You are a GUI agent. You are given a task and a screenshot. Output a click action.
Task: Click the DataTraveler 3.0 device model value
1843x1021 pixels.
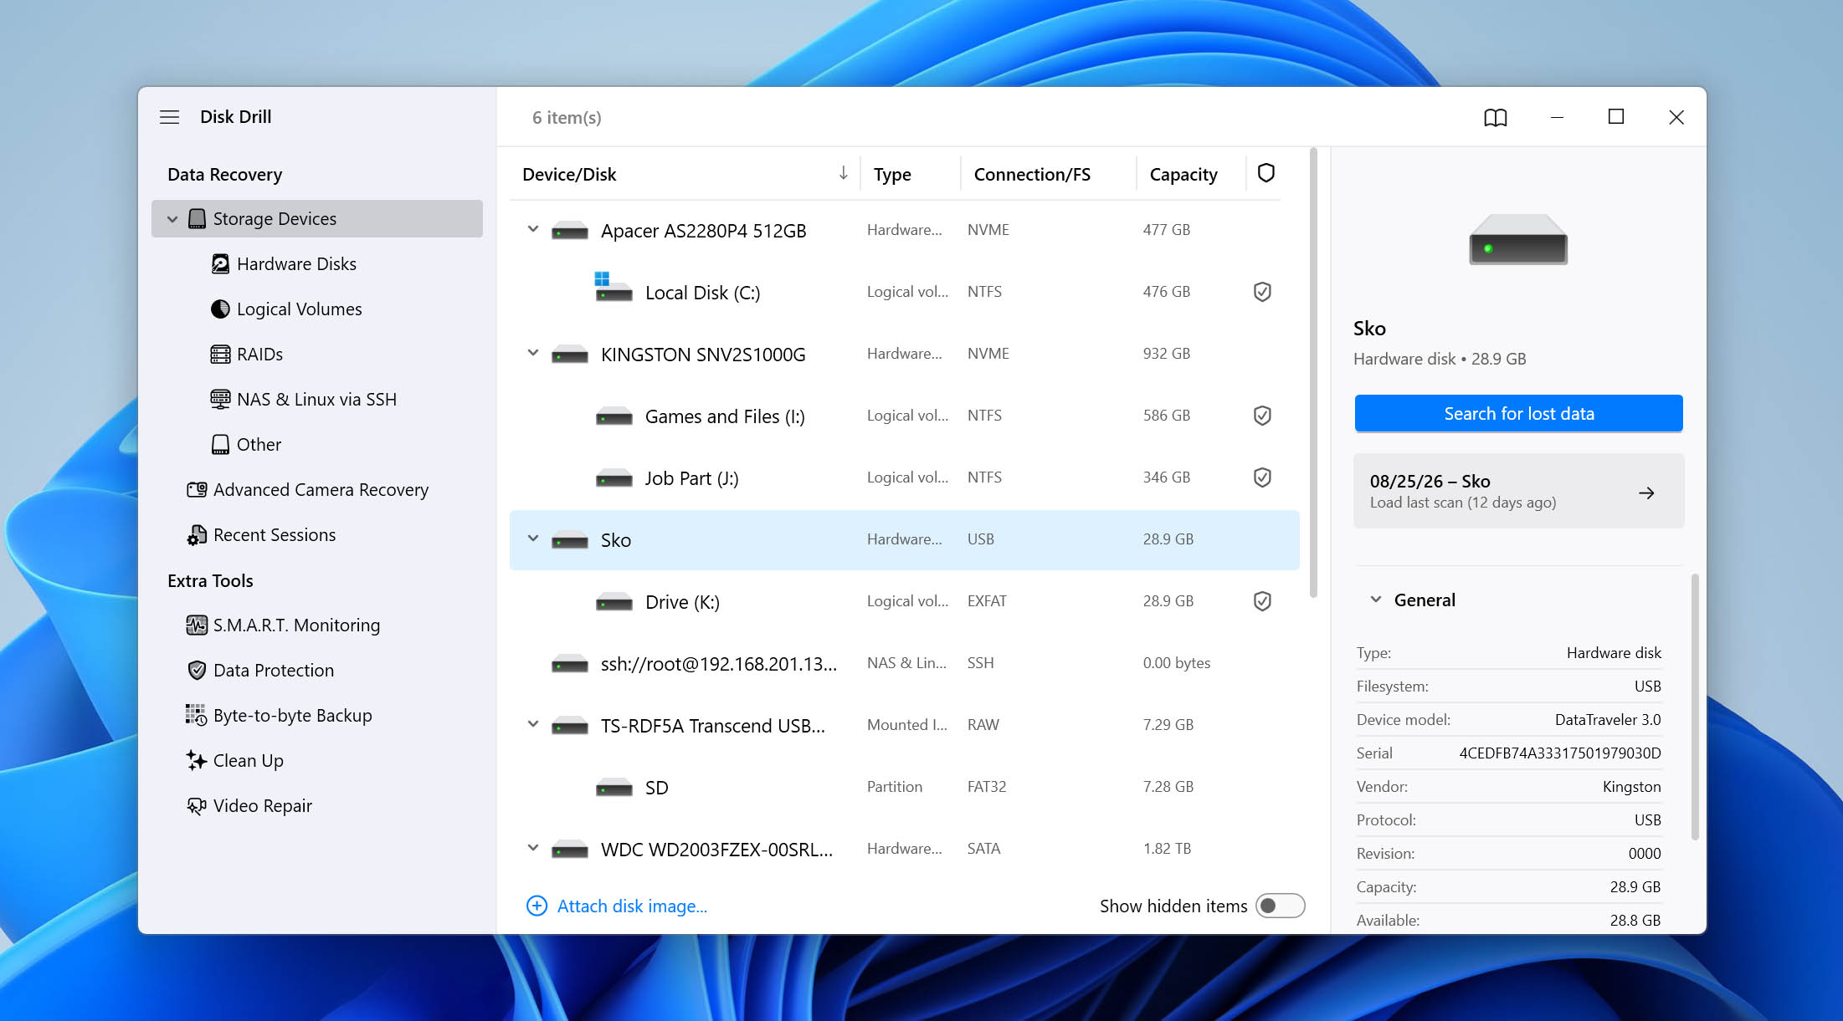(x=1608, y=719)
